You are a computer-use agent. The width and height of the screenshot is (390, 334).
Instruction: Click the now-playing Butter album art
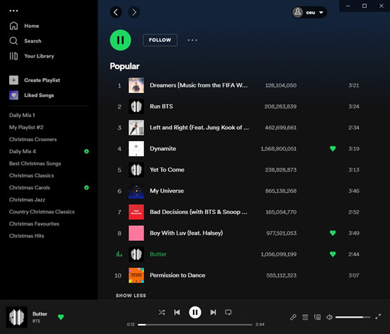[17, 317]
